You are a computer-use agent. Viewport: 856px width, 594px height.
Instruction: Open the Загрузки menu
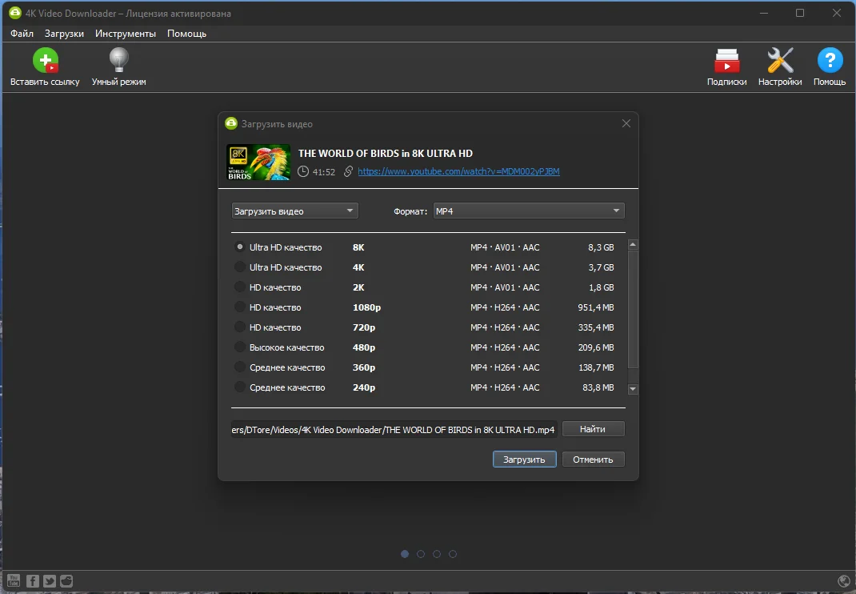pos(65,34)
